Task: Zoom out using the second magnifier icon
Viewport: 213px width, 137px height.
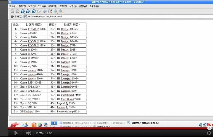Action: click(61, 11)
